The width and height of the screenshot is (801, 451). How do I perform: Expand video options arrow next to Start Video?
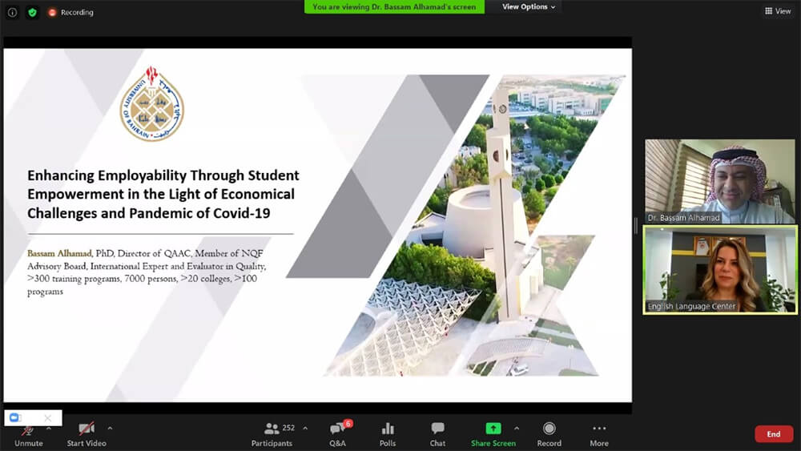pyautogui.click(x=110, y=428)
